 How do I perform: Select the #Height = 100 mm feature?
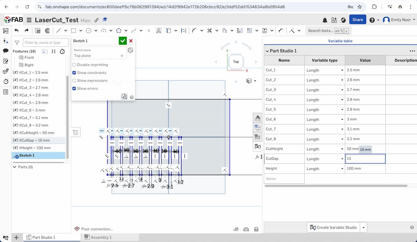38,148
